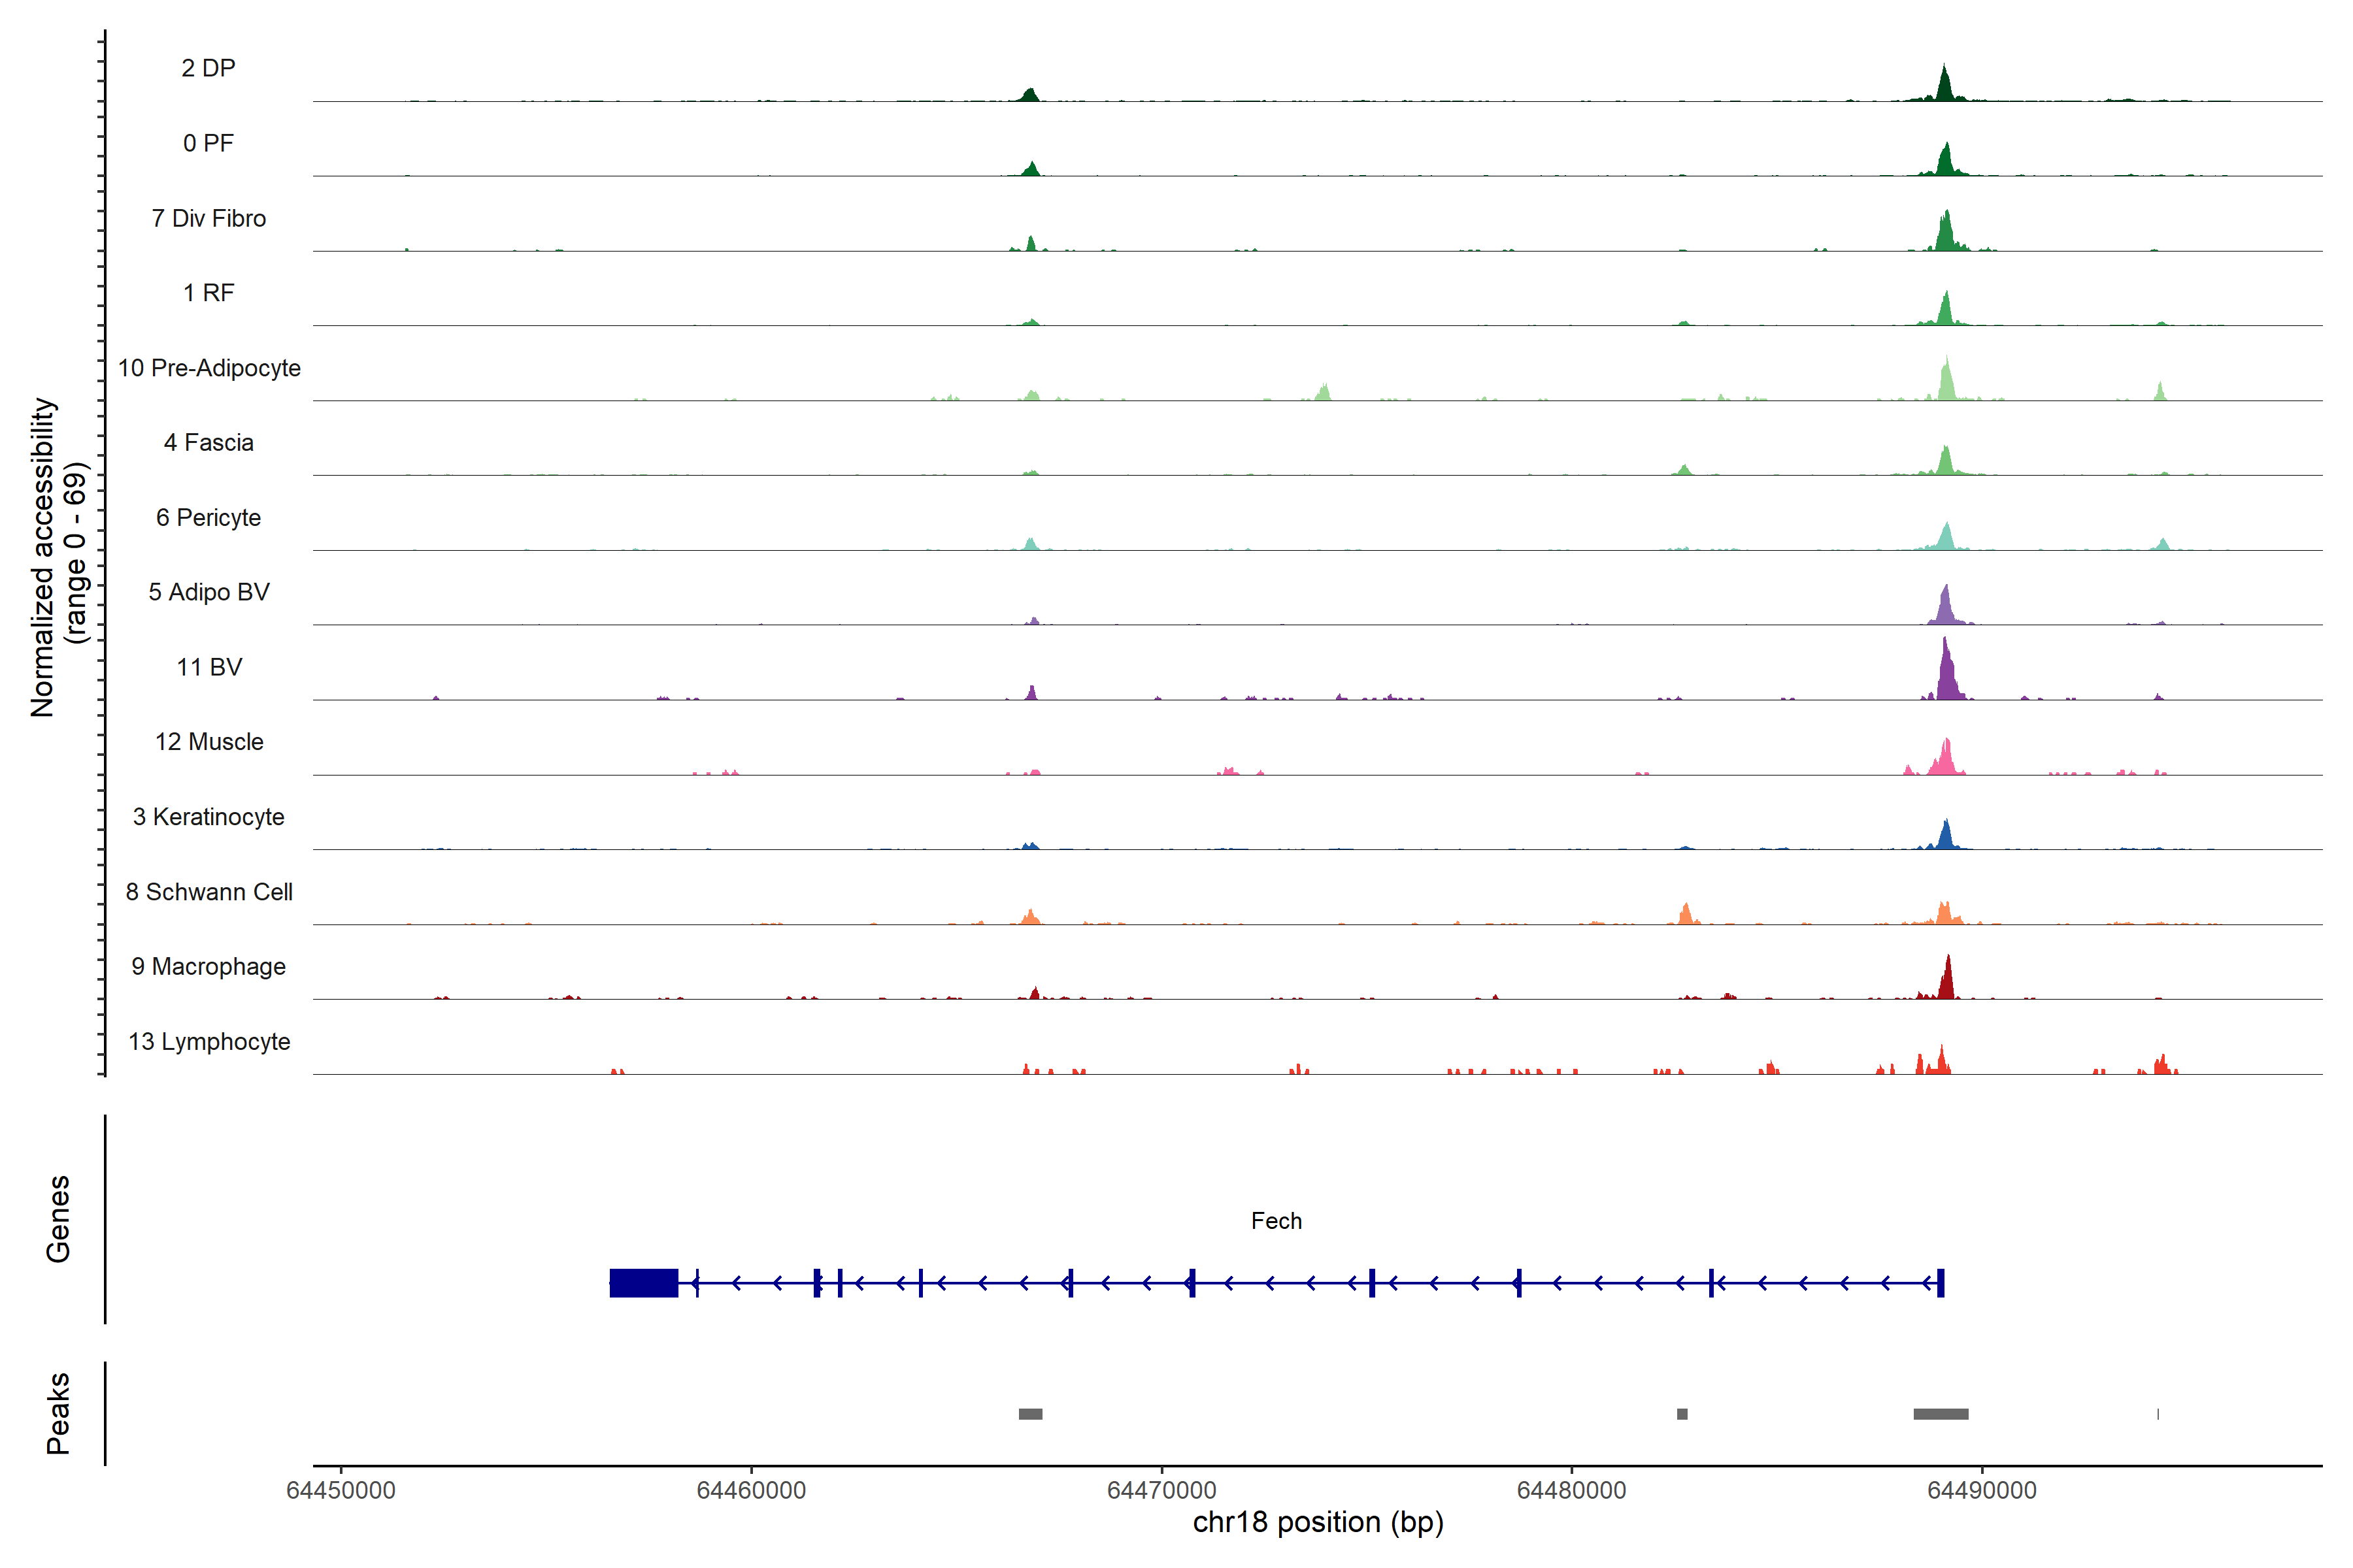Select the 10 Pre-Adipocyte track label
Viewport: 2353px width, 1568px height.
point(209,368)
